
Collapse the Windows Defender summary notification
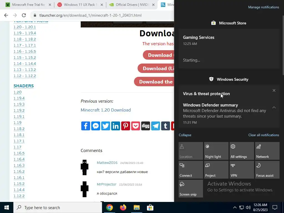274,107
